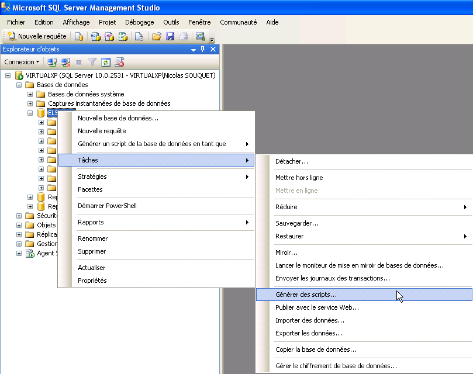
Task: Click the connect Object Explorer icon
Action: point(52,62)
